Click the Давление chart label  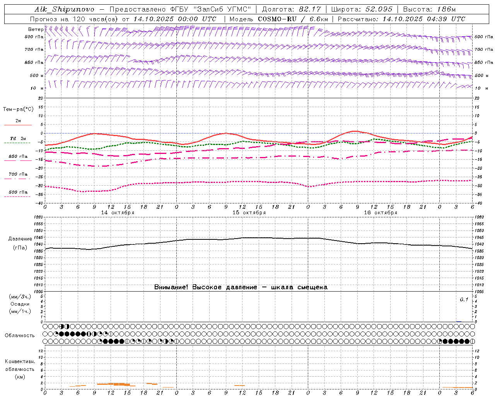coord(20,239)
